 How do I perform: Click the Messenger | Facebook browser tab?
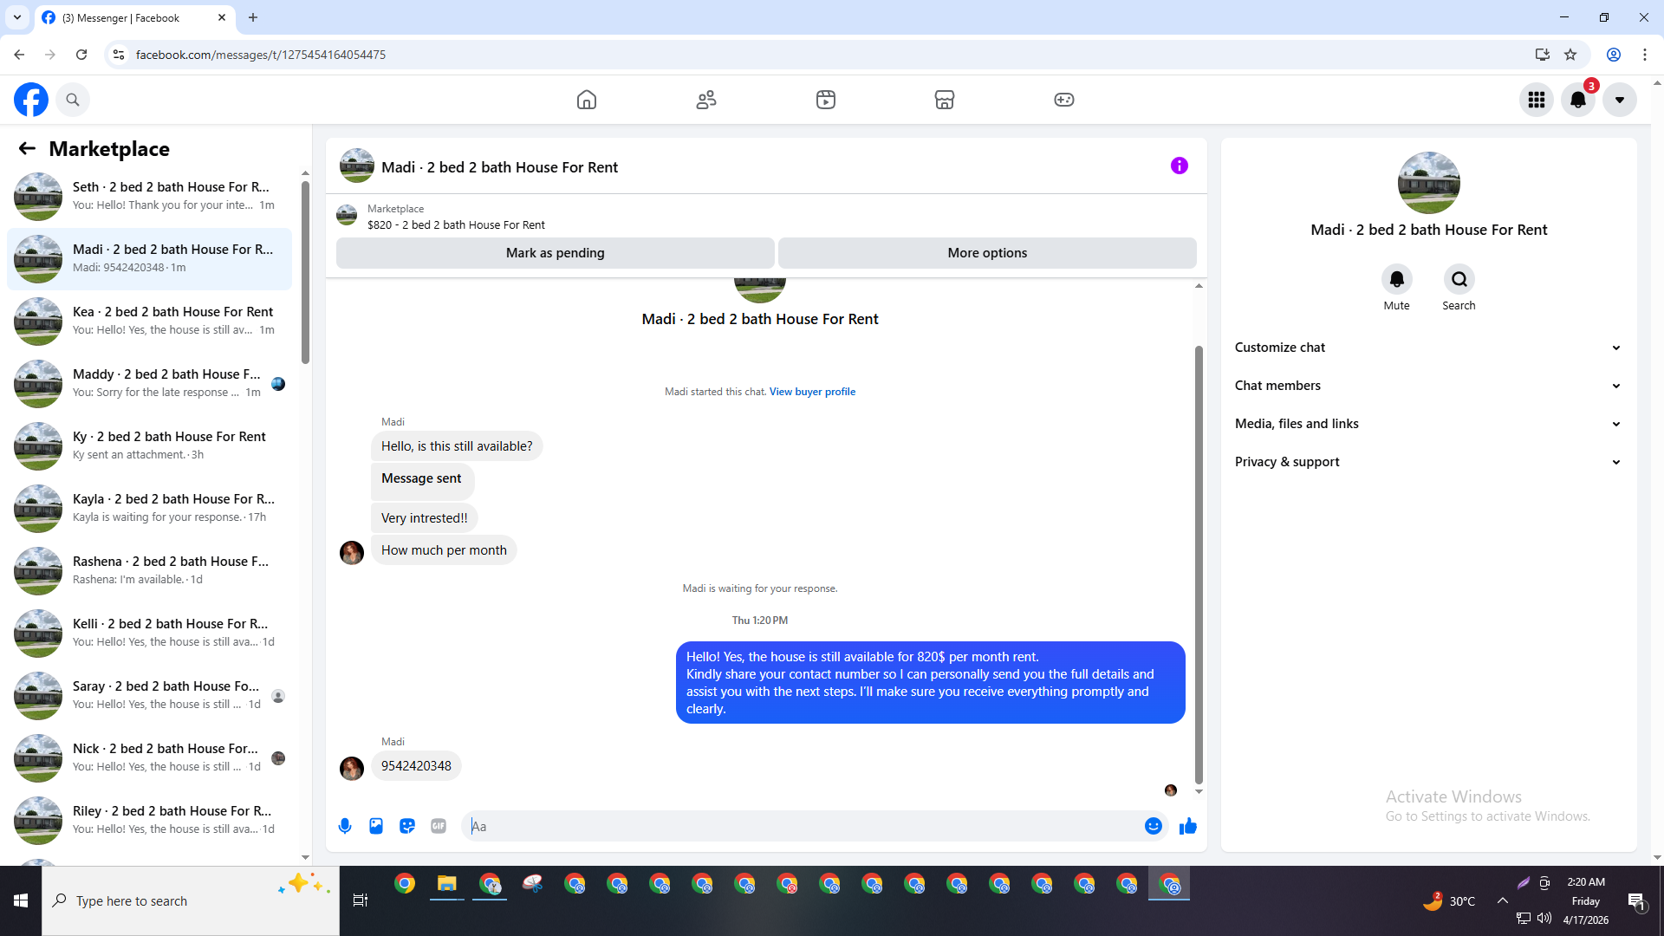(134, 17)
